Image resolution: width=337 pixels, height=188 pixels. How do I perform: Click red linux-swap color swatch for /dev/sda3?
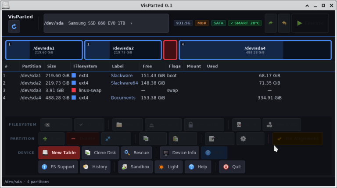click(x=74, y=90)
